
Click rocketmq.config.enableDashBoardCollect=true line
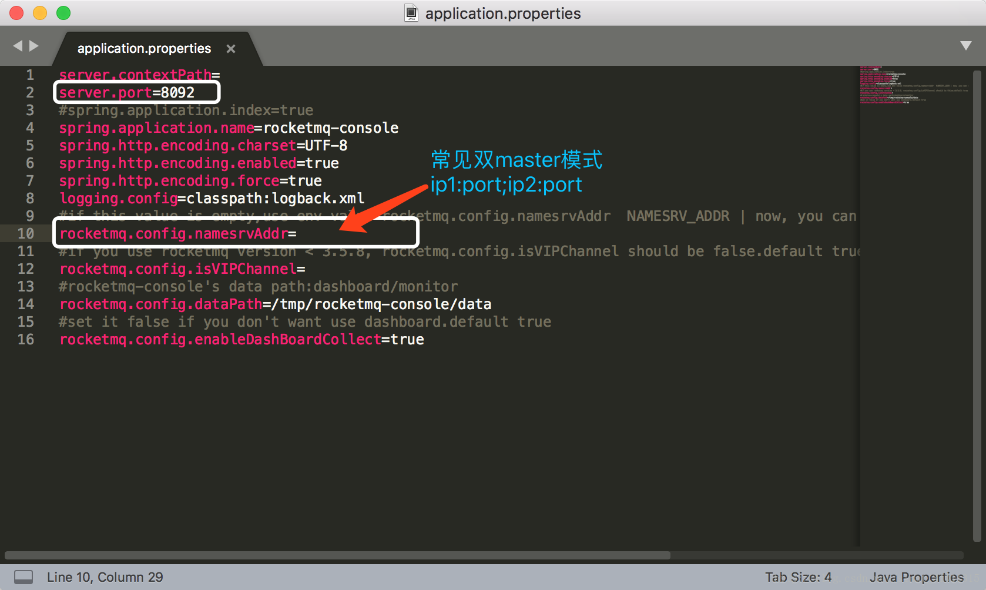(242, 340)
